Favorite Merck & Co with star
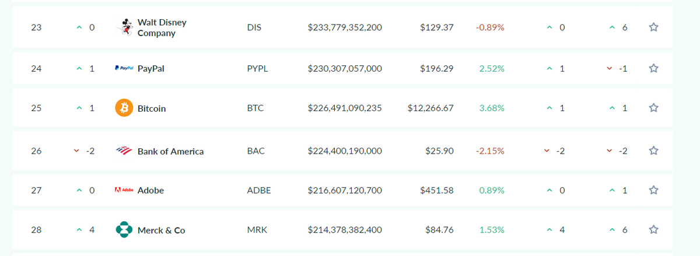700x256 pixels. (654, 230)
